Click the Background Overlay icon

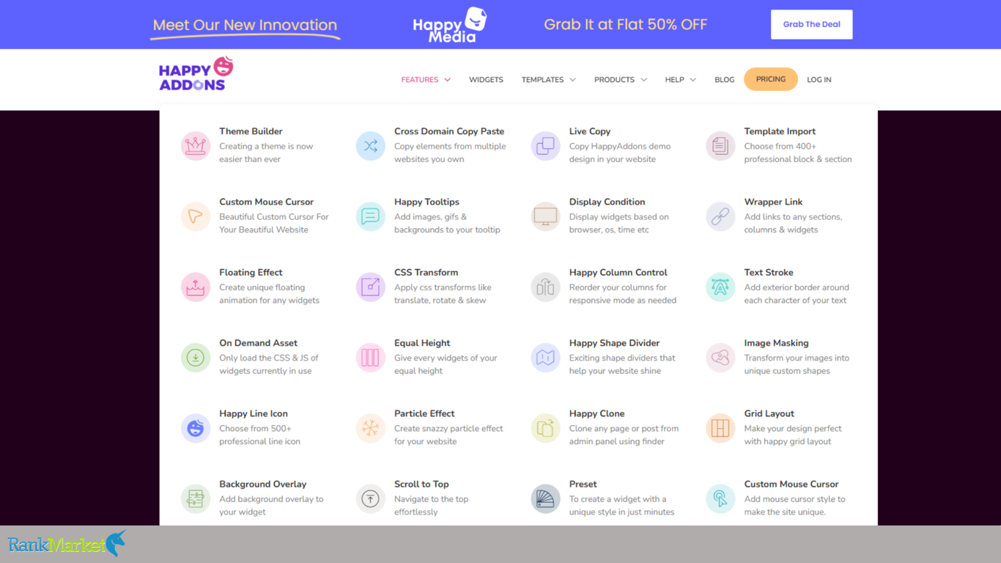click(x=196, y=498)
